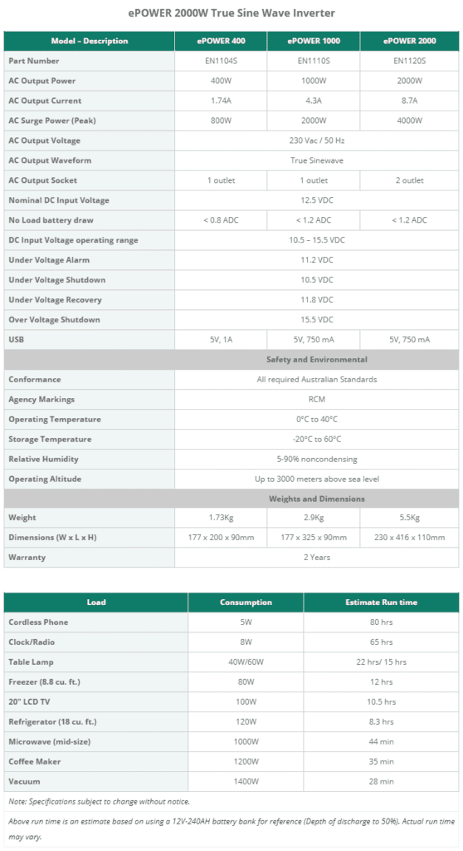
Task: Click part number EN1120S
Action: (409, 61)
